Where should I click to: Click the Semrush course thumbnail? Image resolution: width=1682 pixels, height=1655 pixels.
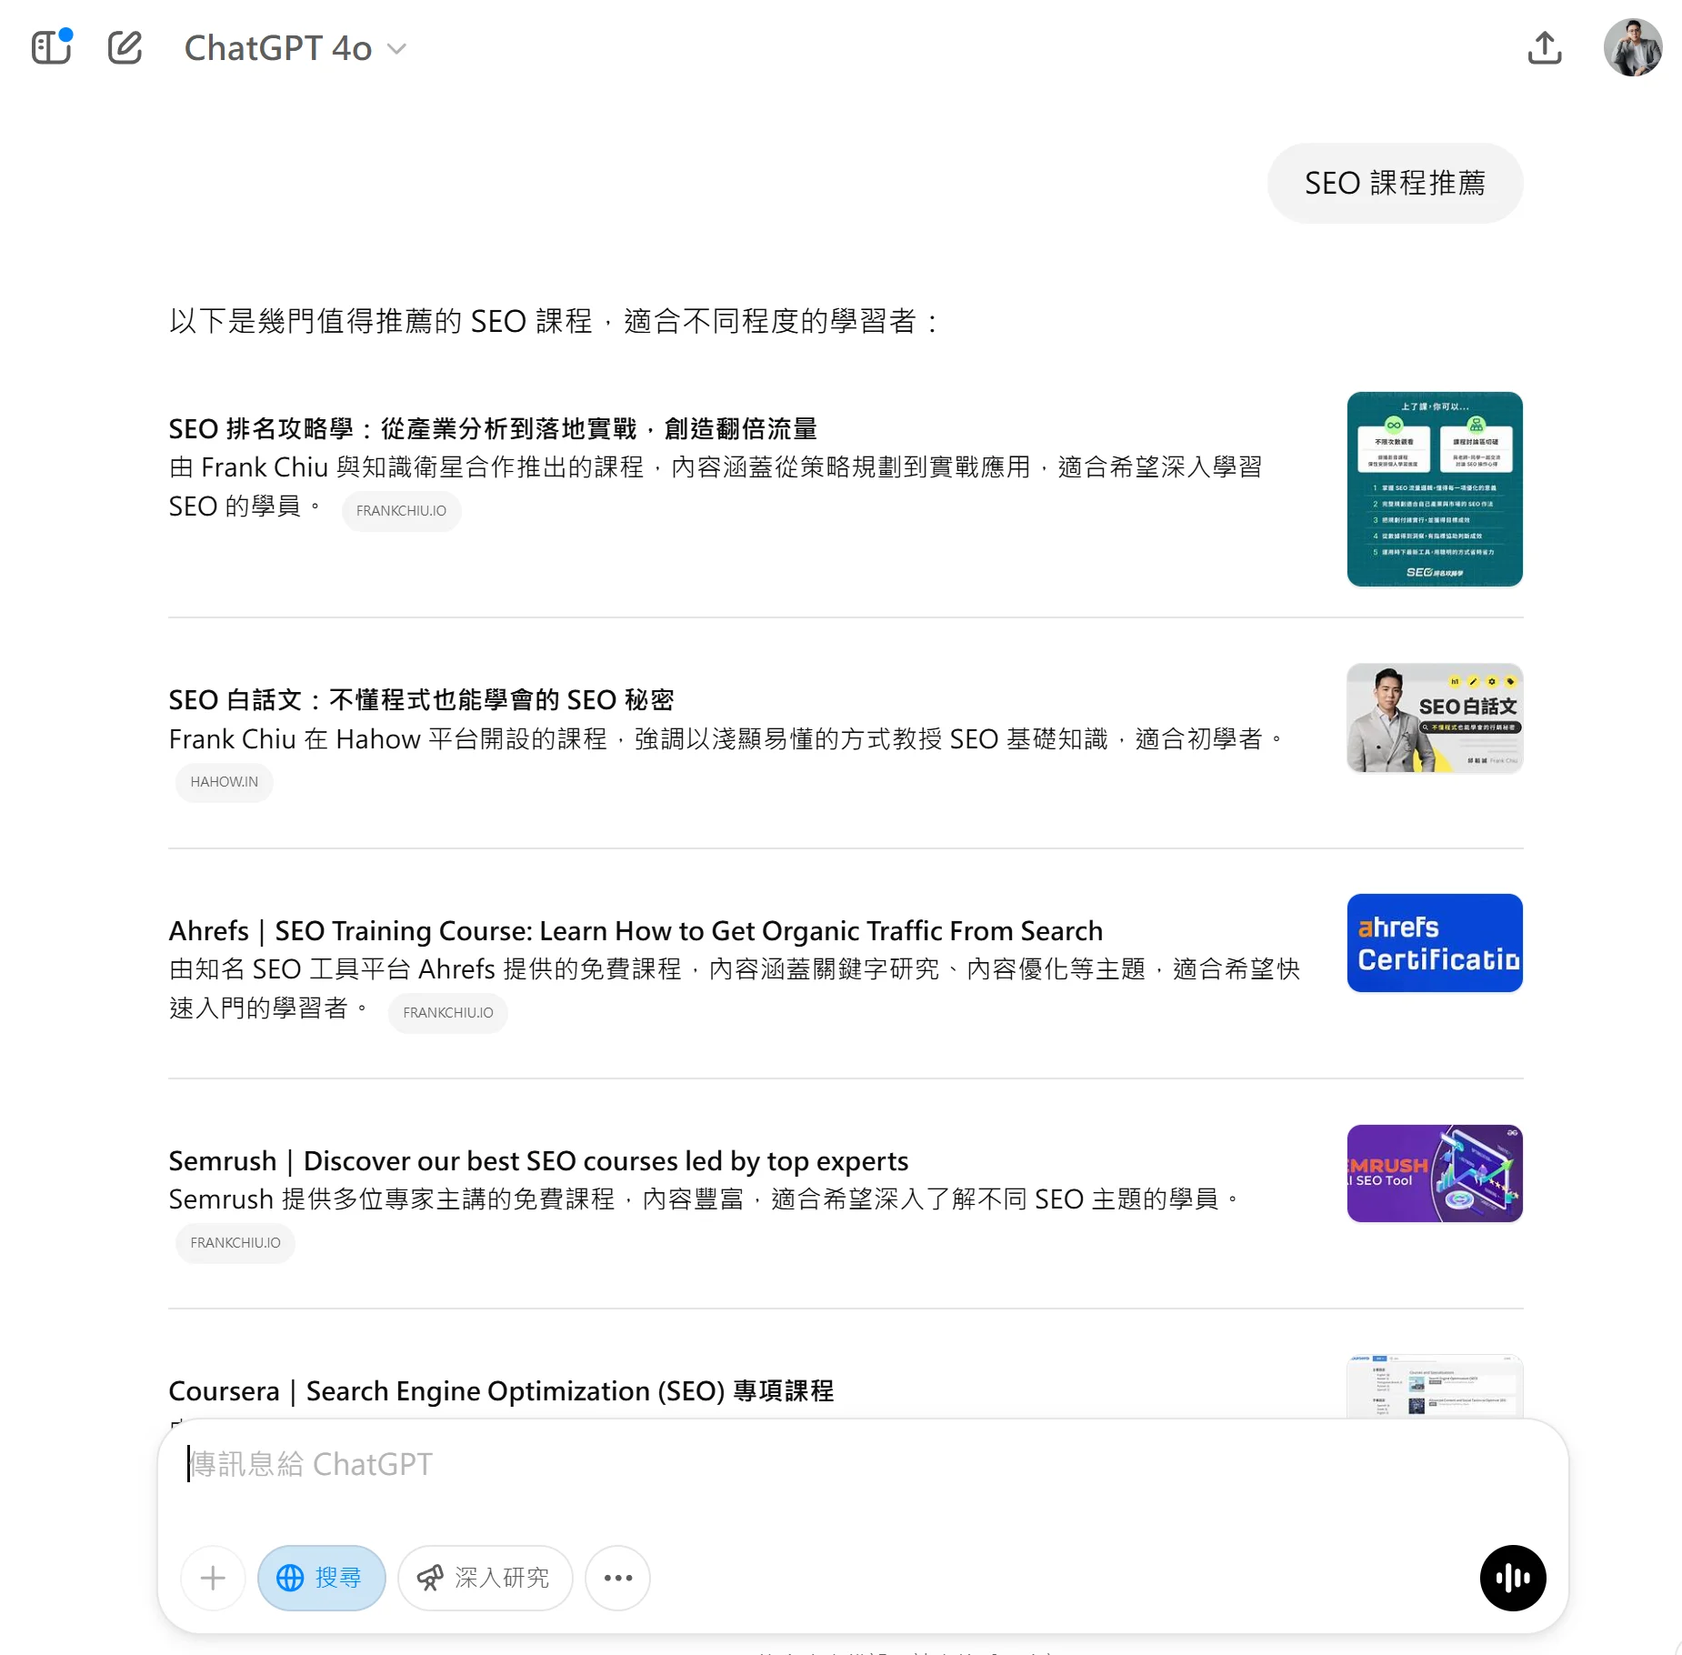(1433, 1173)
